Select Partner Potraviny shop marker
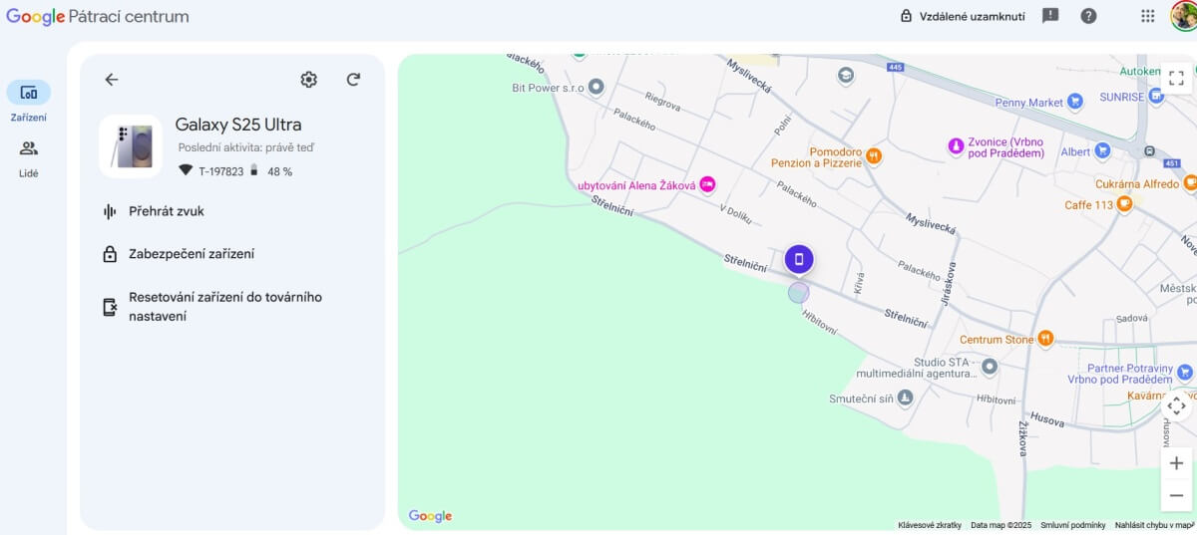 (x=1185, y=373)
